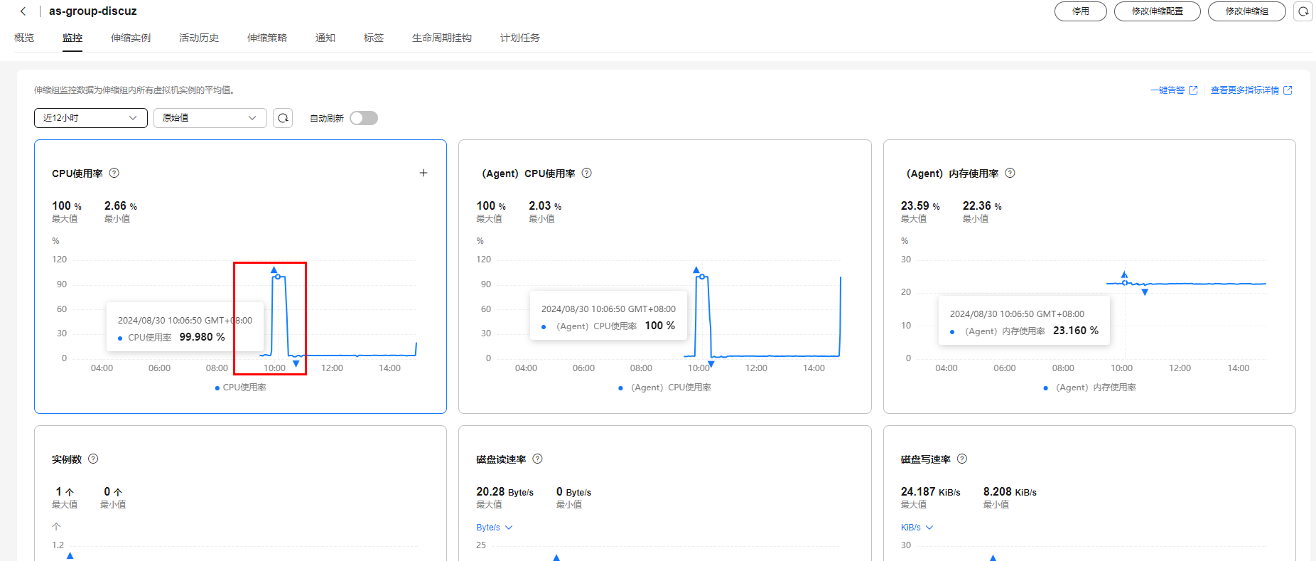Select the 监控 tab
The height and width of the screenshot is (561, 1316).
(72, 38)
